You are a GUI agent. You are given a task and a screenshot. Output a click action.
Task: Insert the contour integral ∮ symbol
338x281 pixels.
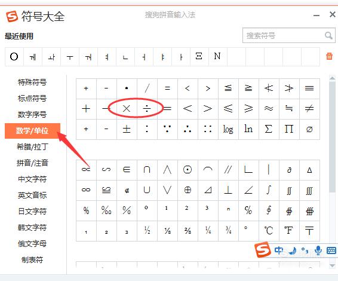pos(269,210)
